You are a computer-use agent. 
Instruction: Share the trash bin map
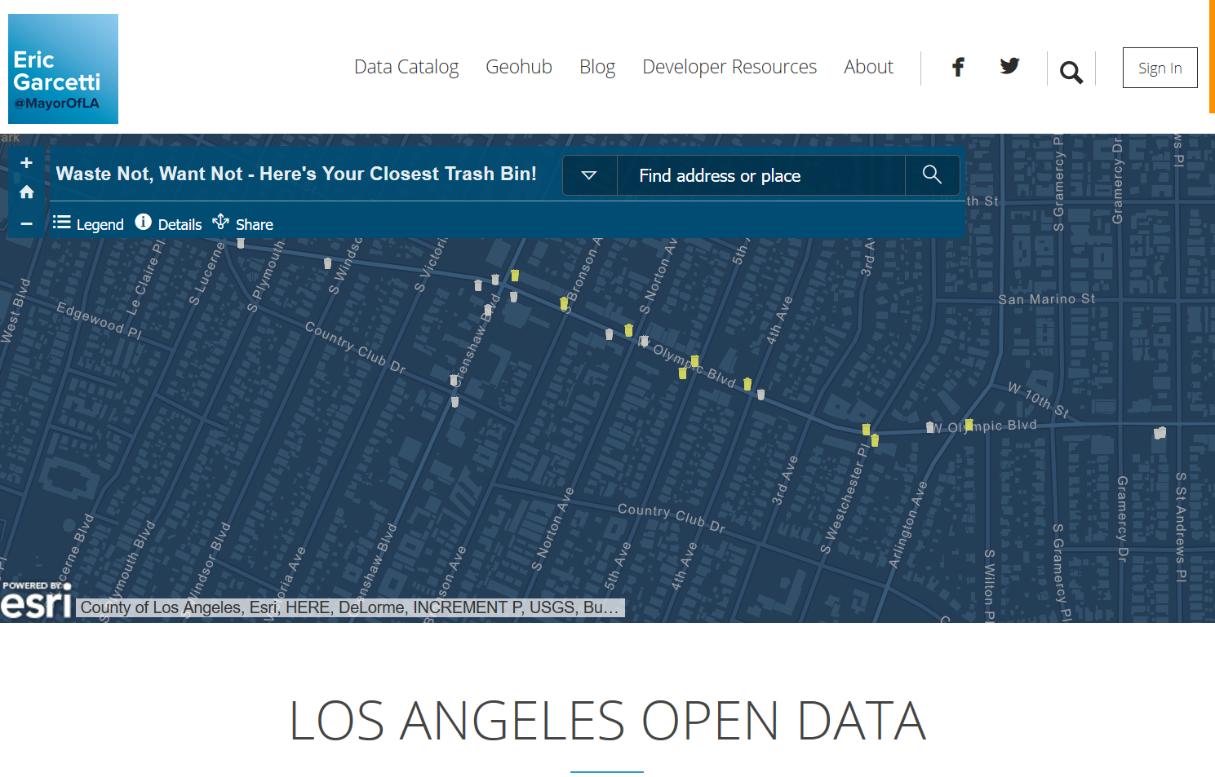(242, 223)
